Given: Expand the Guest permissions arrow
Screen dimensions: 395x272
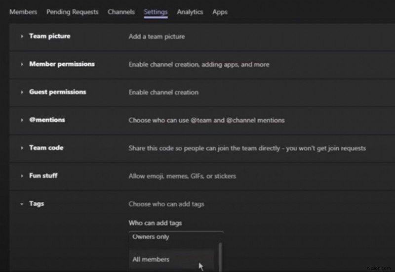Looking at the screenshot, I should (22, 92).
